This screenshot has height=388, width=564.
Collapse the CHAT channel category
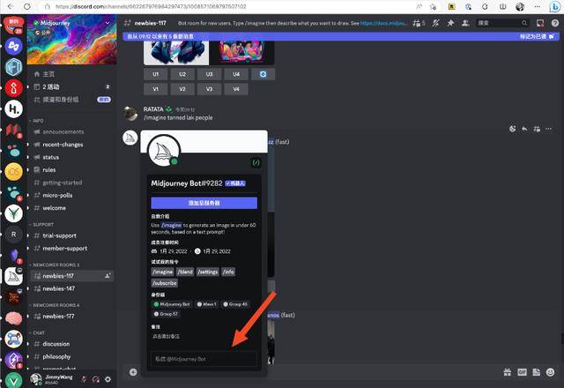pos(37,332)
